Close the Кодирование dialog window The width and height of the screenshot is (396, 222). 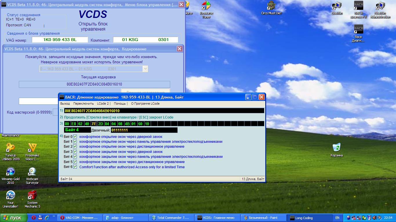click(179, 49)
